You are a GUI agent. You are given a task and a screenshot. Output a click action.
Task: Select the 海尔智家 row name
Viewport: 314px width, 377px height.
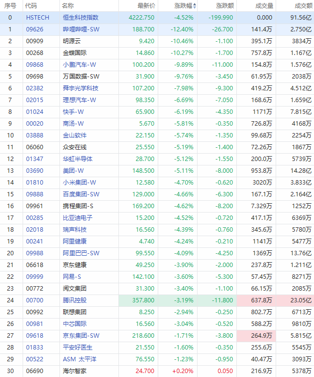click(x=75, y=371)
